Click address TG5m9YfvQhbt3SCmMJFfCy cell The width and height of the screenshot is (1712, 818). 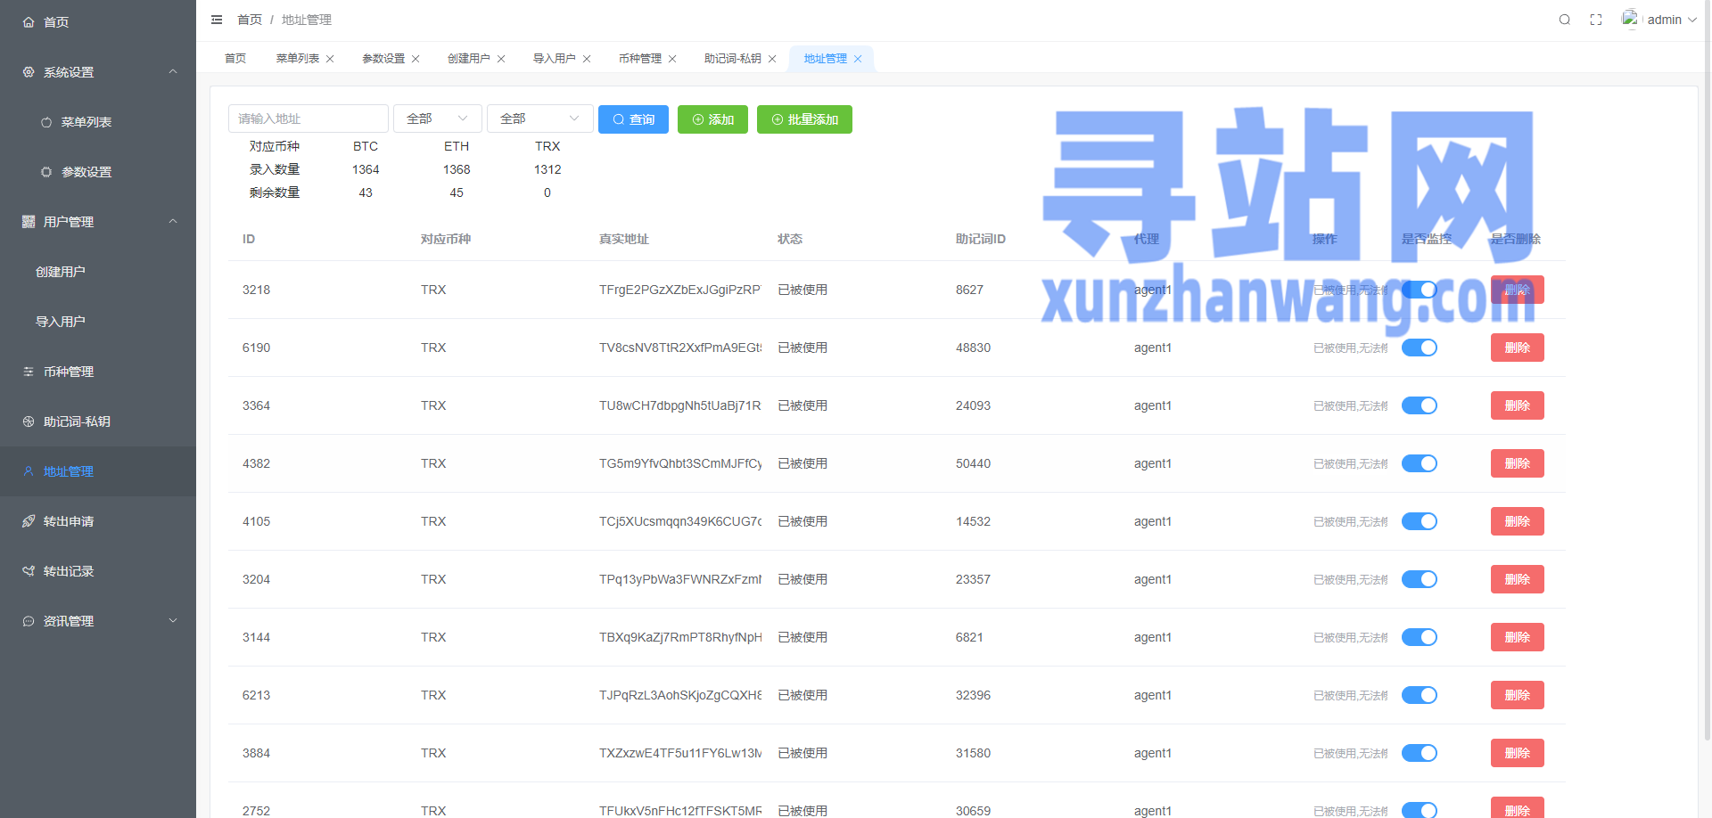point(680,463)
